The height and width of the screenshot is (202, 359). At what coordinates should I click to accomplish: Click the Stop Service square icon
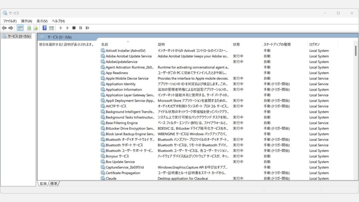tap(74, 28)
